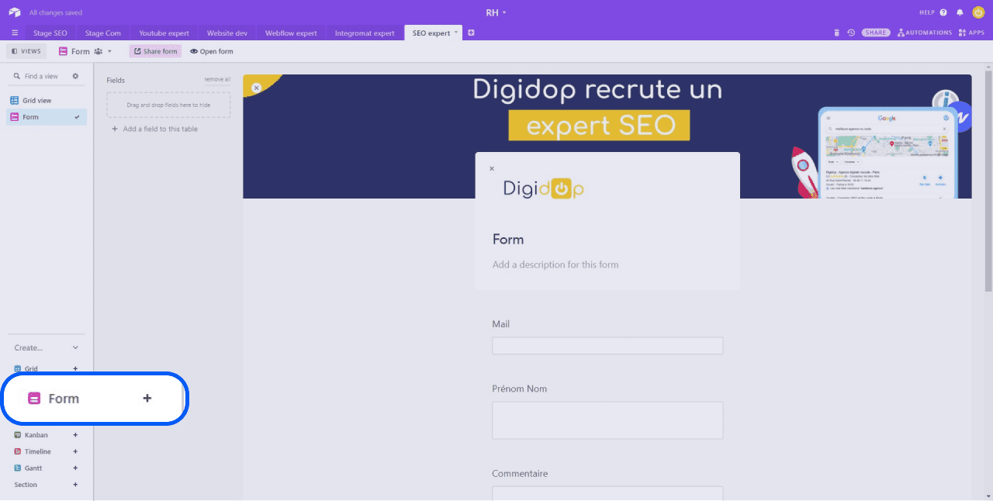This screenshot has height=501, width=993.
Task: Remove the cover image with X button
Action: click(256, 88)
